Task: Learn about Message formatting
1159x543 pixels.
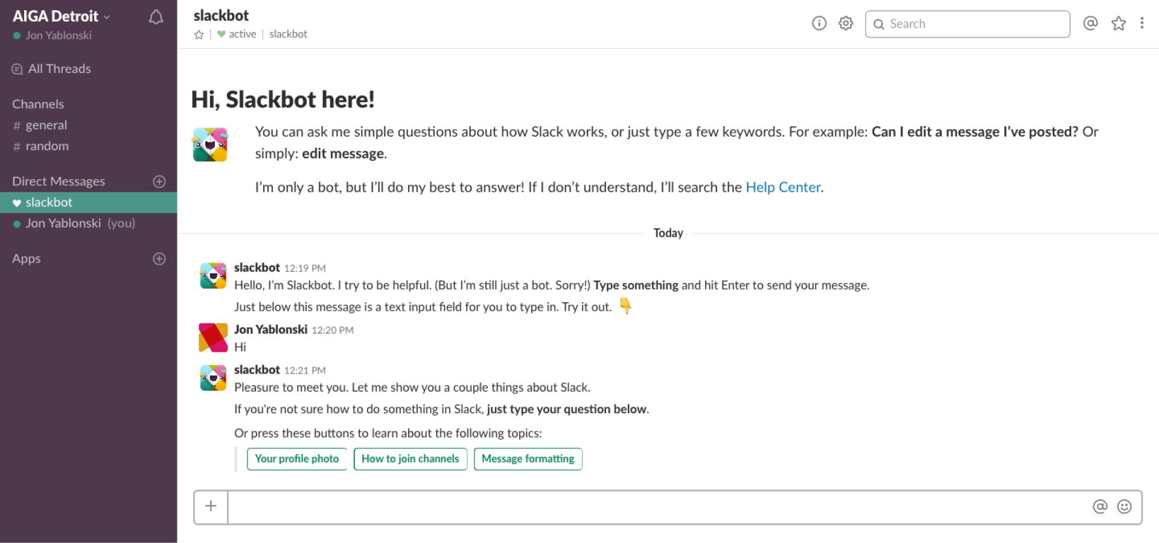Action: 528,459
